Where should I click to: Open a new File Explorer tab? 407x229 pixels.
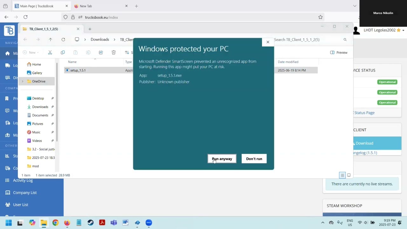tap(90, 29)
